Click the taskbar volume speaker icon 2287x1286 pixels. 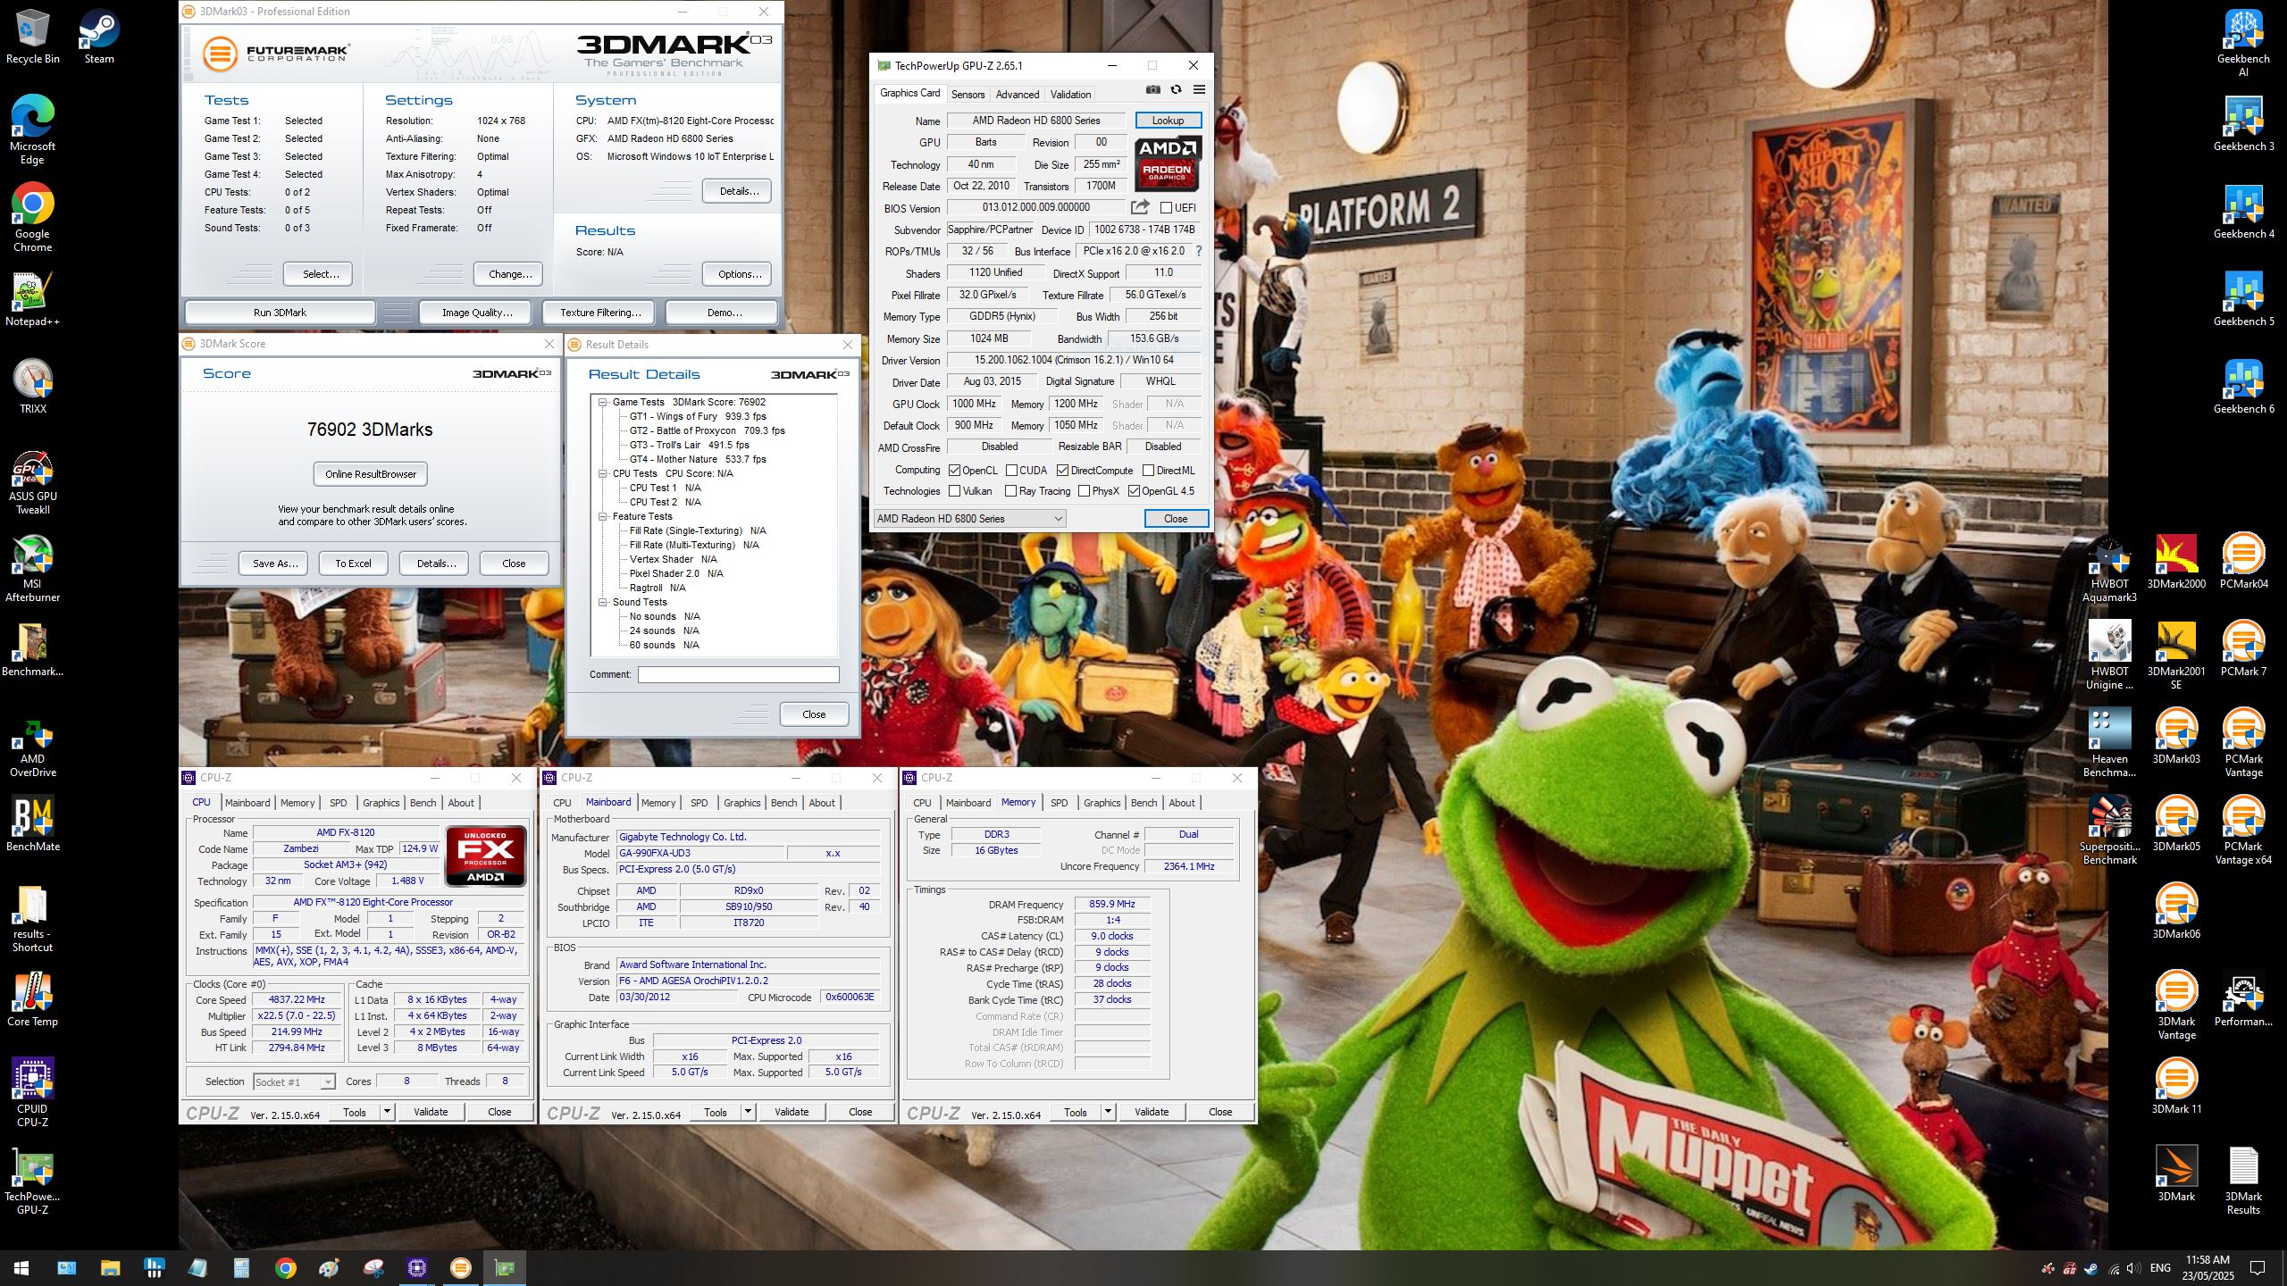tap(2133, 1268)
